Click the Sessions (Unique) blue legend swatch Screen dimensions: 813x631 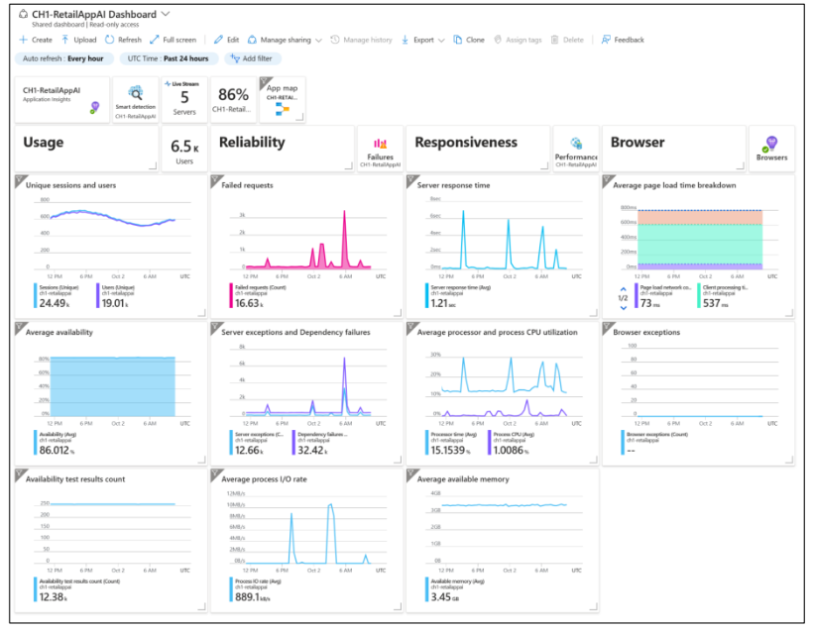click(36, 296)
